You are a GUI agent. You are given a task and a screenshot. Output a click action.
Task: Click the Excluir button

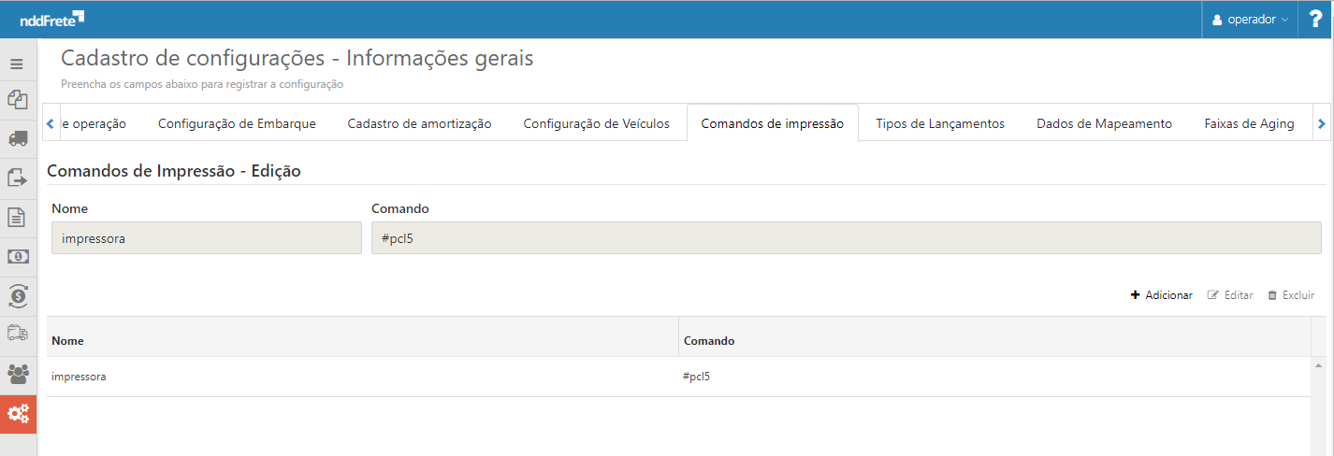1291,295
